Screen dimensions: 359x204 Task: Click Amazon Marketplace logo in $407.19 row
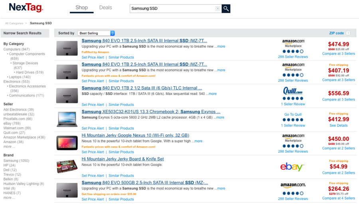tap(293, 67)
